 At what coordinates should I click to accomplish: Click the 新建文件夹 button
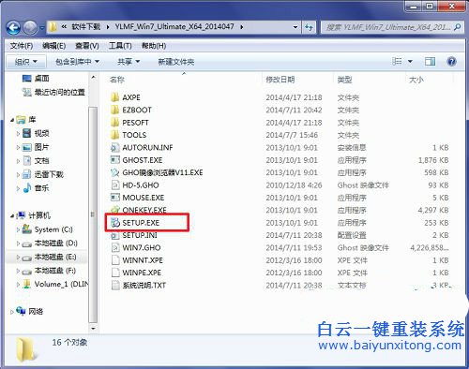pos(176,62)
